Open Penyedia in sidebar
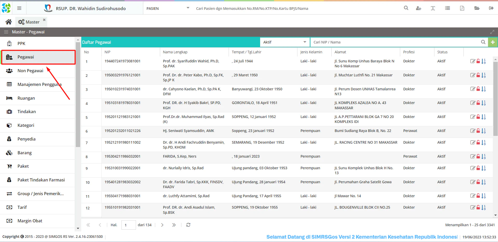This screenshot has height=242, width=498. pos(38,139)
